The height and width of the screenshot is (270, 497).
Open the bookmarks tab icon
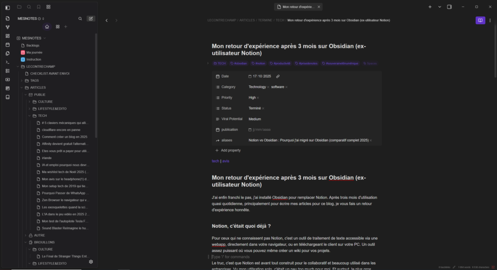(39, 7)
